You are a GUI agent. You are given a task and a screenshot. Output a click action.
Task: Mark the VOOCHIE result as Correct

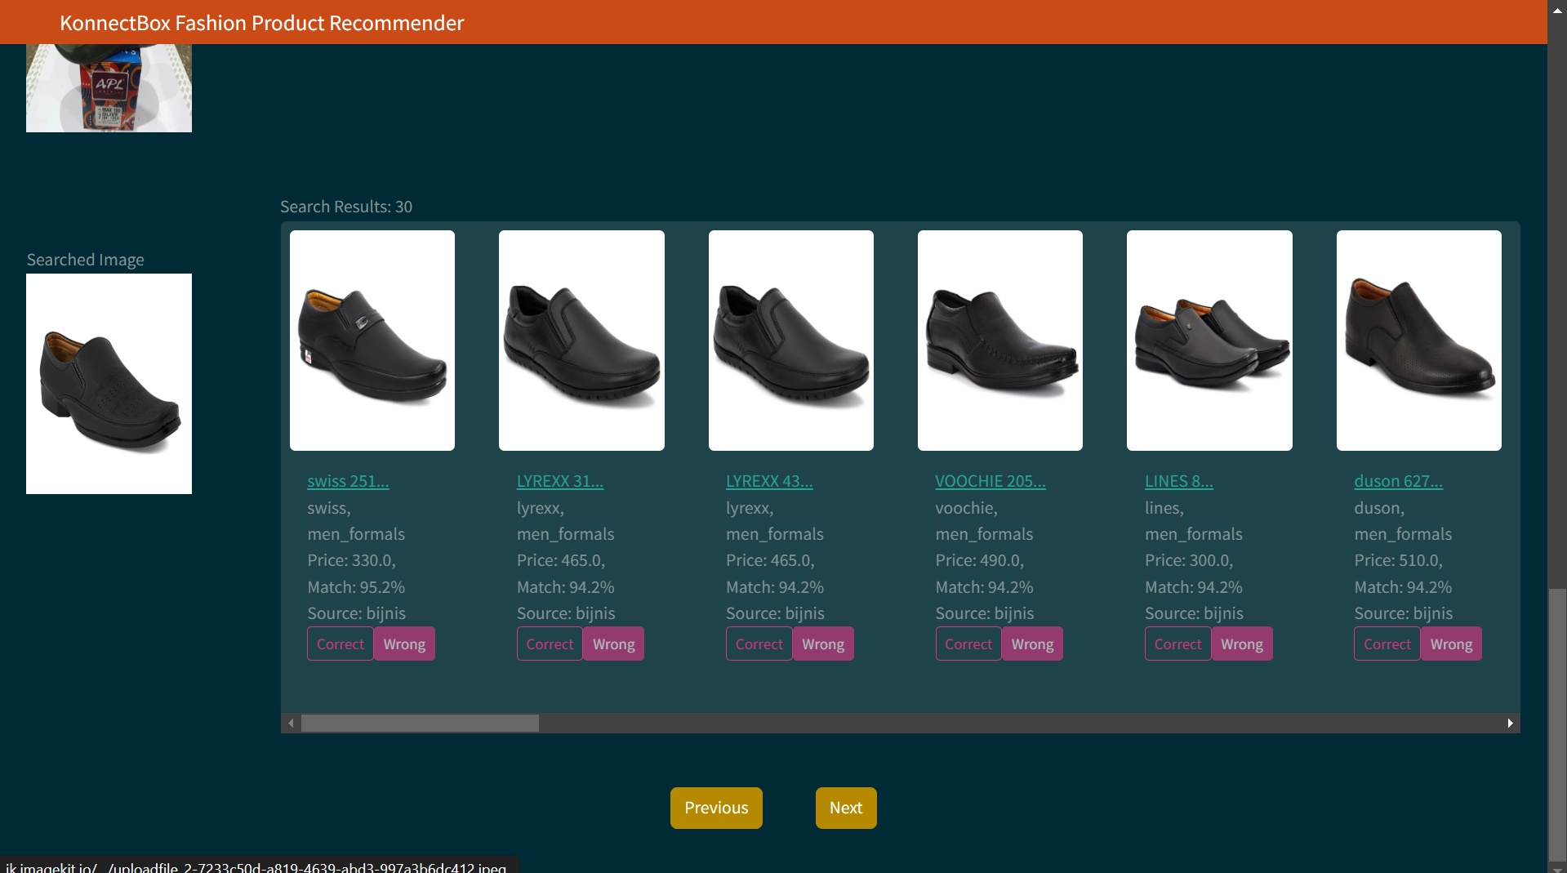[x=968, y=644]
